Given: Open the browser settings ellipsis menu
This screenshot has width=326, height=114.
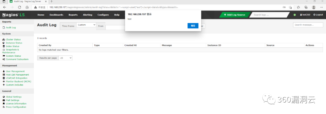Looking at the screenshot, I should click(321, 7).
